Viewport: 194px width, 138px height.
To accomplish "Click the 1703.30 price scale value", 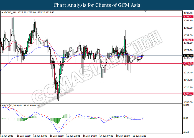I will tap(188, 102).
